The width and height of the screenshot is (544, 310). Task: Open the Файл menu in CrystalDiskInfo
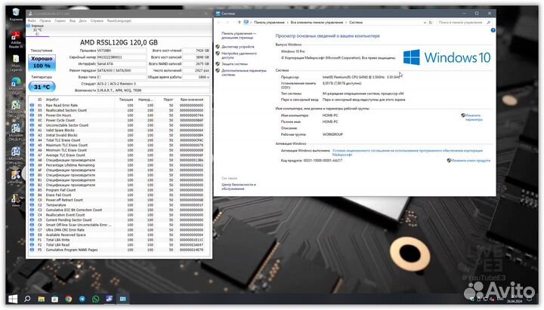[32, 21]
